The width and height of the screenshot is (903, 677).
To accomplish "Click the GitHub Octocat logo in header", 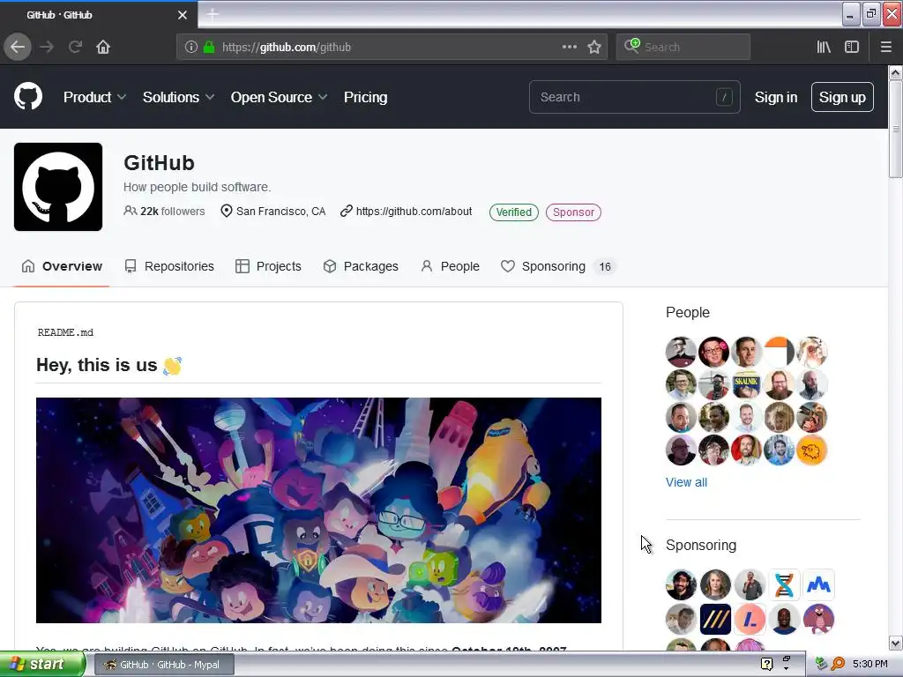I will coord(28,96).
